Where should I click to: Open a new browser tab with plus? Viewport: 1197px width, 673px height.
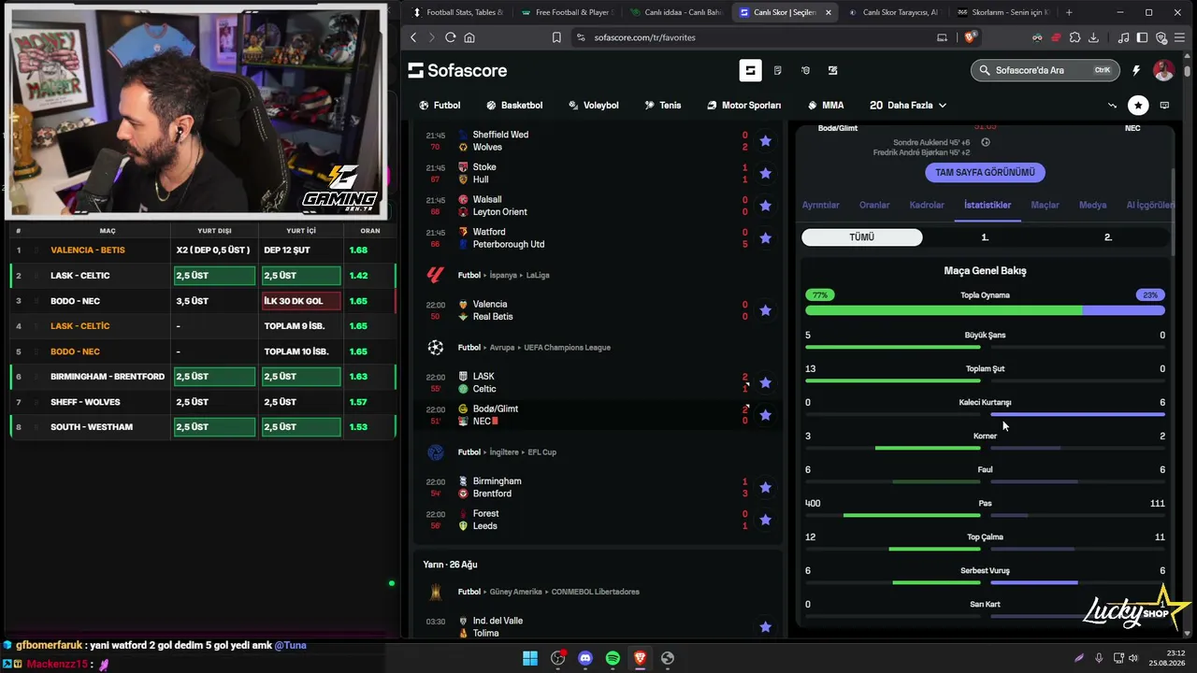(x=1069, y=12)
